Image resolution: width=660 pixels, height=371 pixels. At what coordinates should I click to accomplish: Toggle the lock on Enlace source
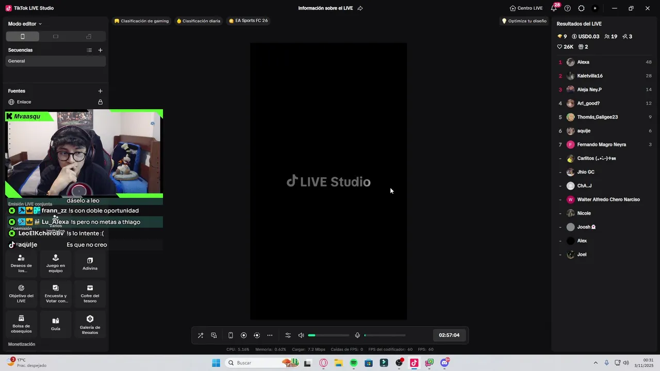[x=100, y=102]
